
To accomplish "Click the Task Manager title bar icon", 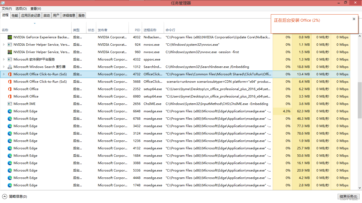I will click(3, 3).
